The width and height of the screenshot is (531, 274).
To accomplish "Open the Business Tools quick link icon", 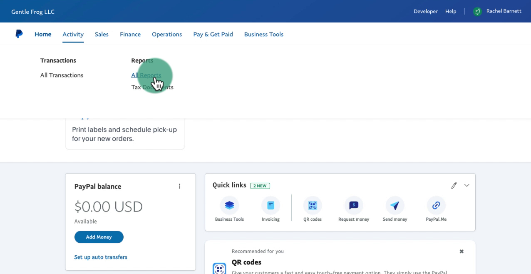I will 229,205.
